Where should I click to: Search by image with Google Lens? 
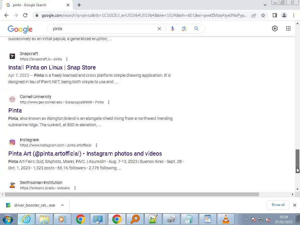point(184,29)
